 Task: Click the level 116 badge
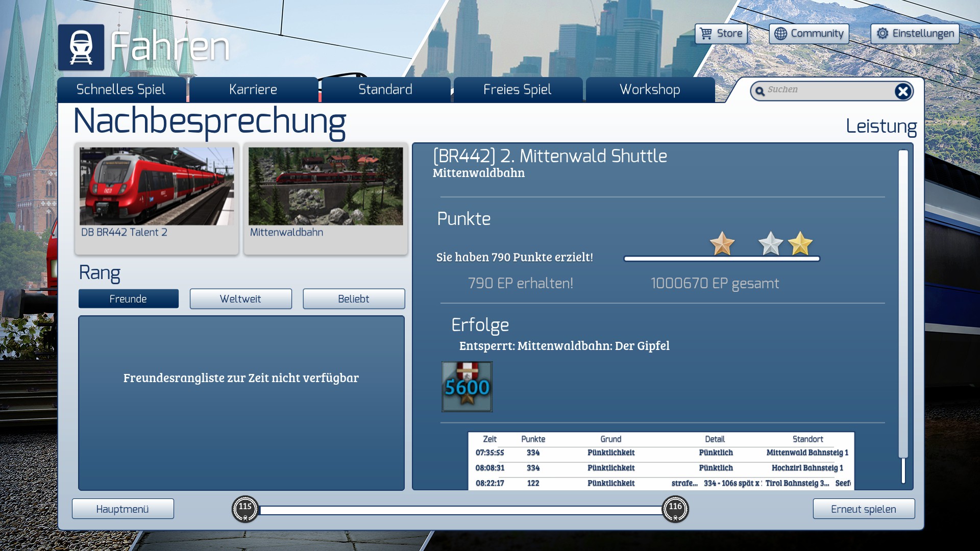point(675,509)
